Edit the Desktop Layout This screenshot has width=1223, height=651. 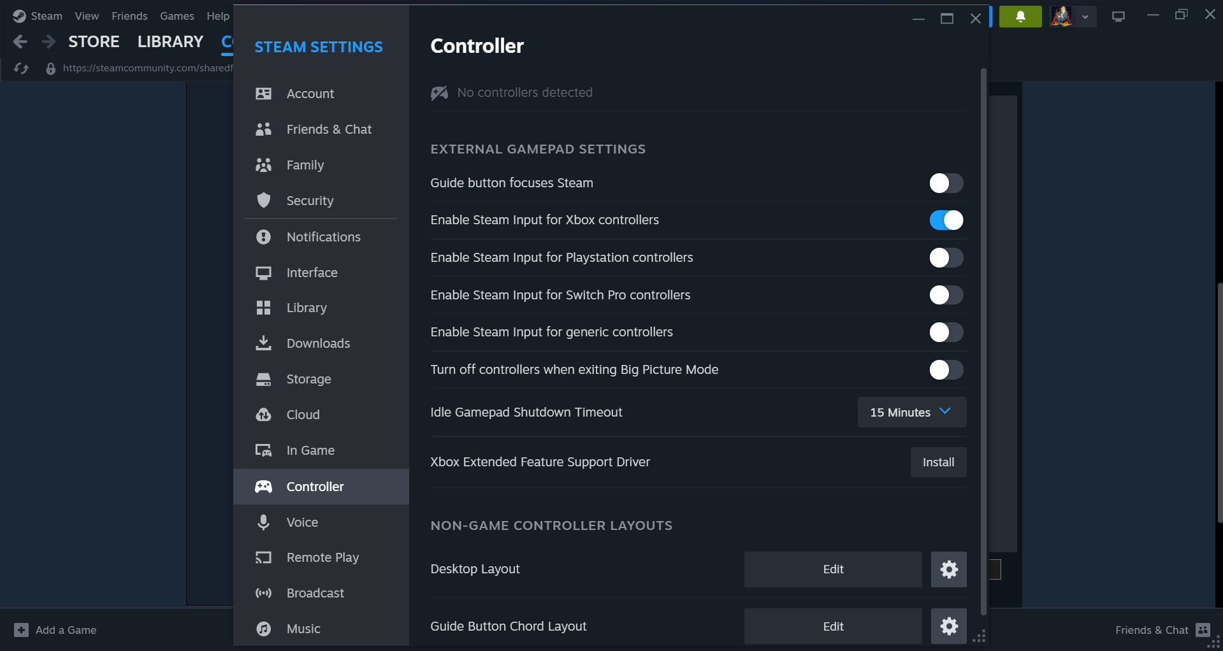832,569
